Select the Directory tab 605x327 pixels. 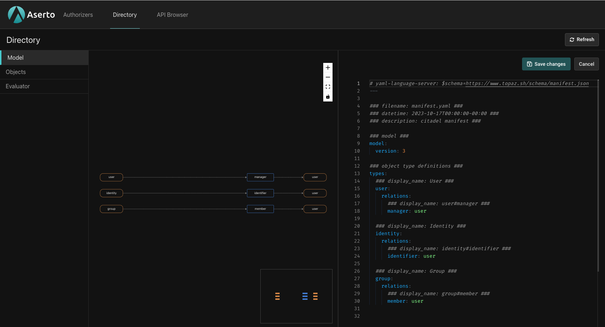[x=125, y=15]
